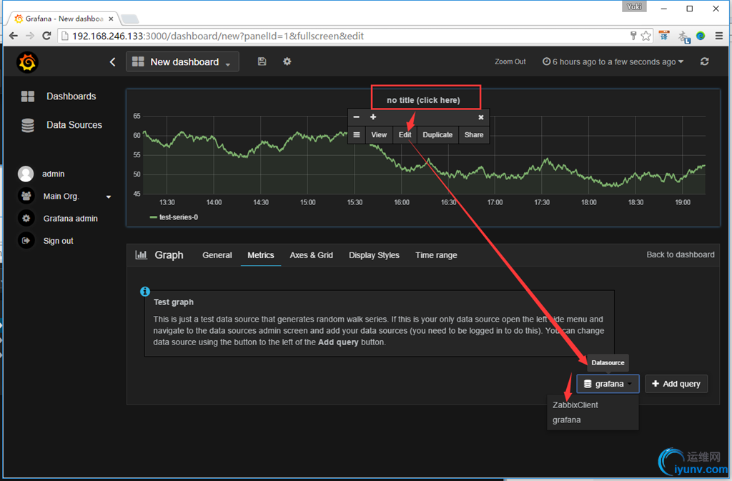Click the blue globe extension icon

coord(701,36)
